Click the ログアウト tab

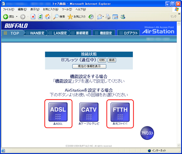[x=129, y=33]
